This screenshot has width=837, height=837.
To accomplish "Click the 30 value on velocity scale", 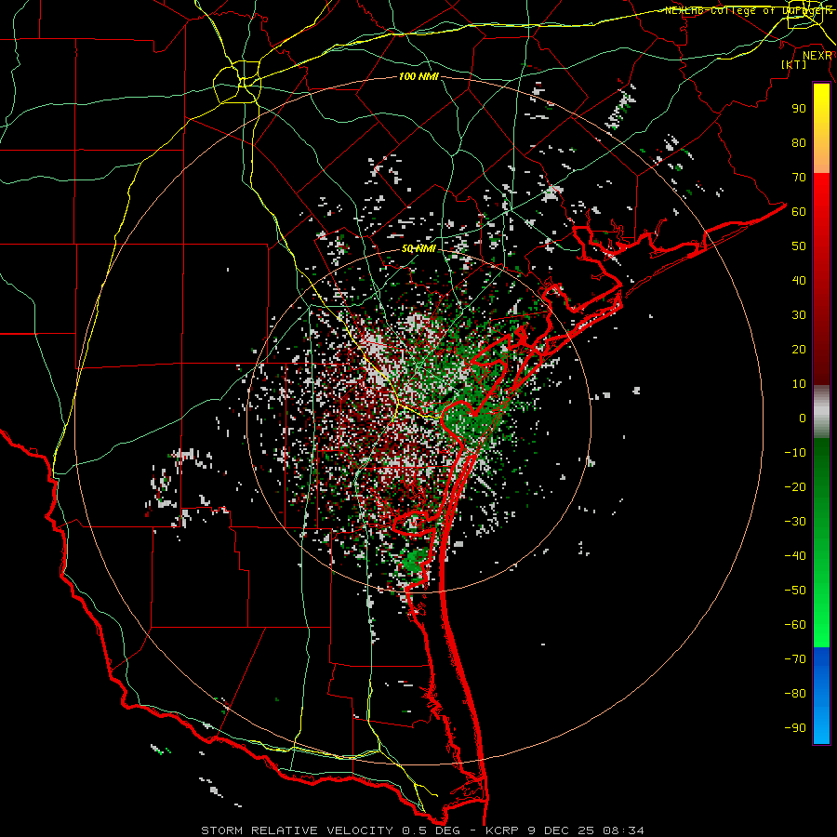I will [x=799, y=315].
